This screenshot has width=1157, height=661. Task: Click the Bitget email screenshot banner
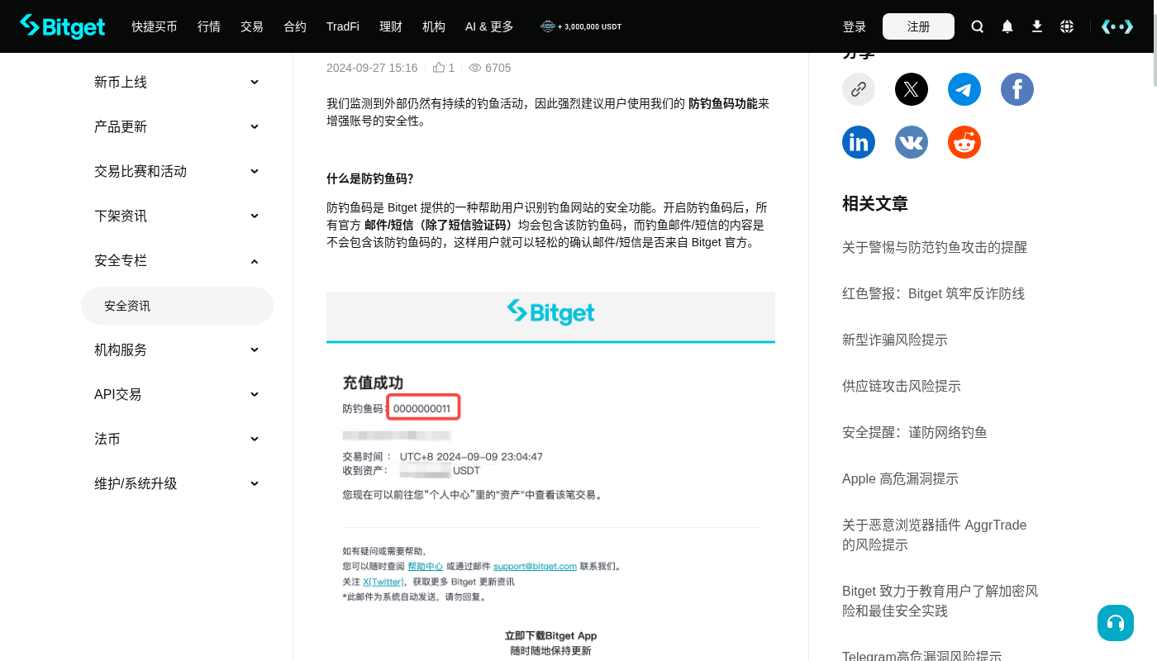point(550,316)
